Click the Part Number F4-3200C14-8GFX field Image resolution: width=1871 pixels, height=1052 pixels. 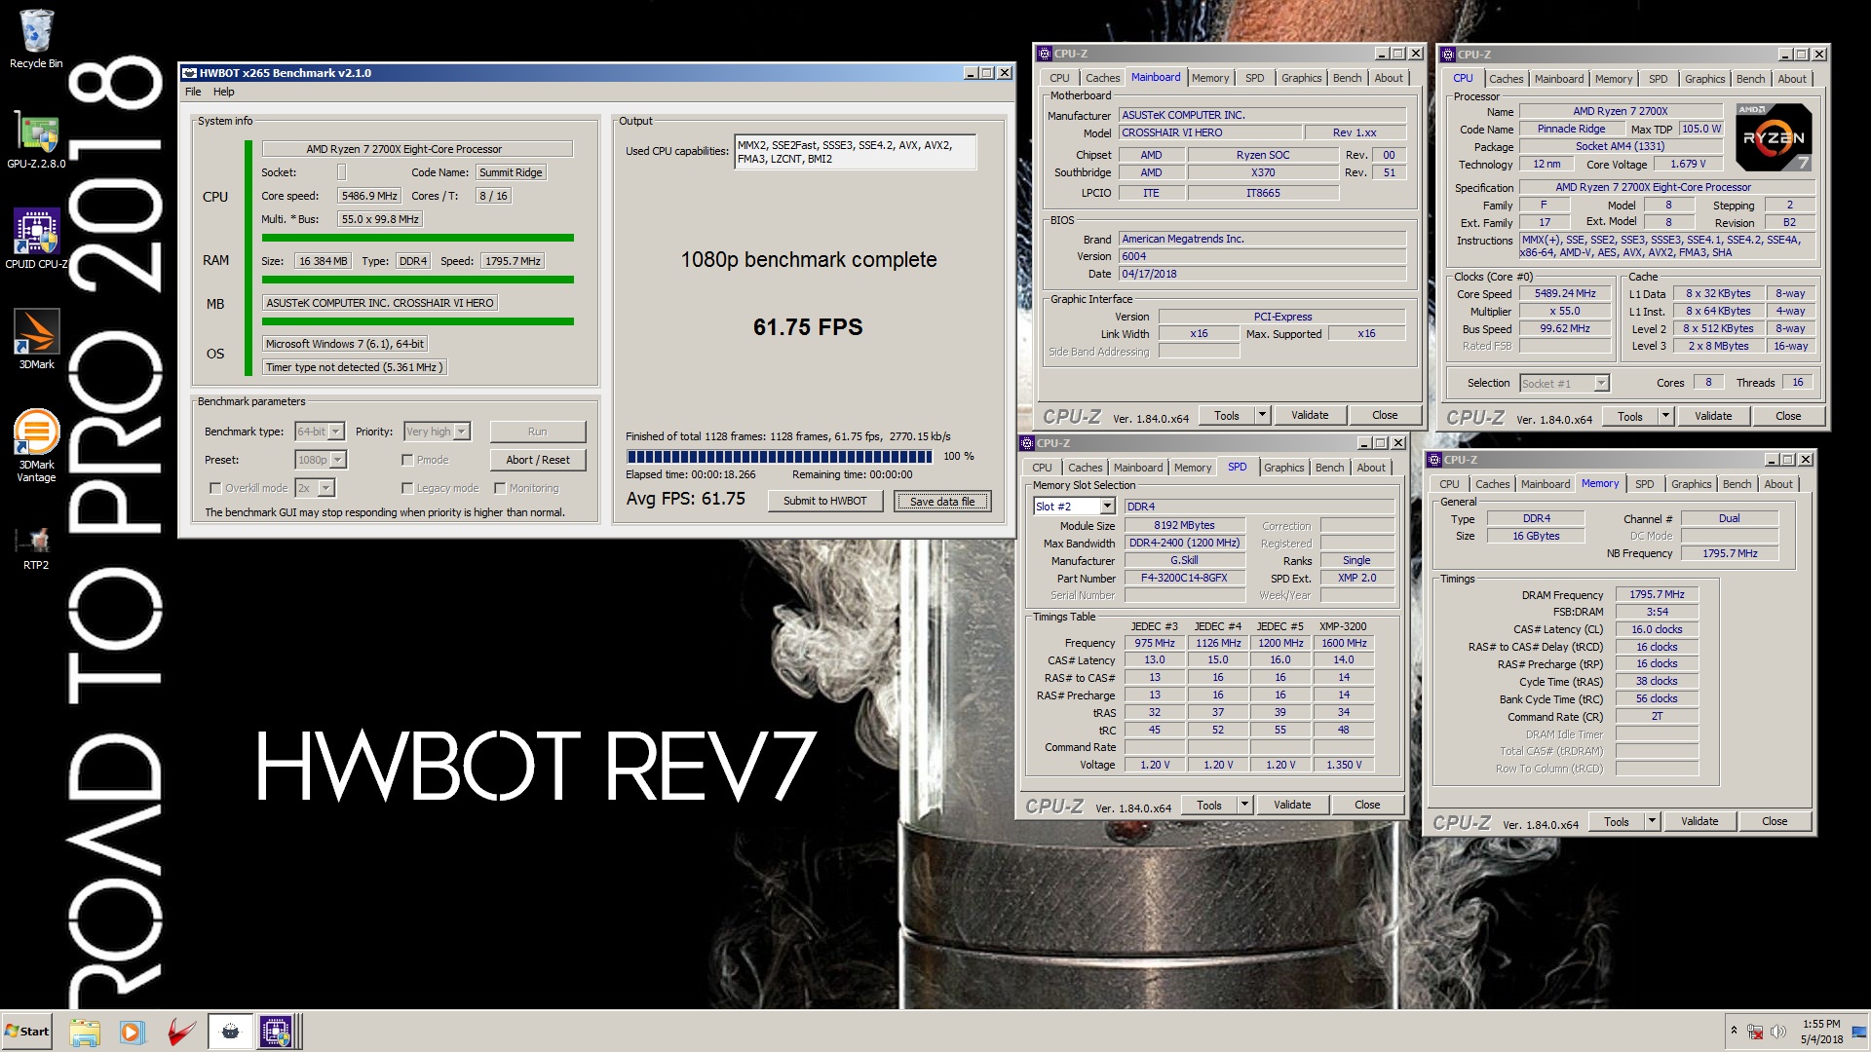[1184, 578]
